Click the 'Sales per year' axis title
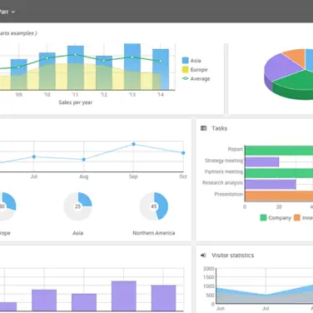This screenshot has width=313, height=313. [x=76, y=102]
